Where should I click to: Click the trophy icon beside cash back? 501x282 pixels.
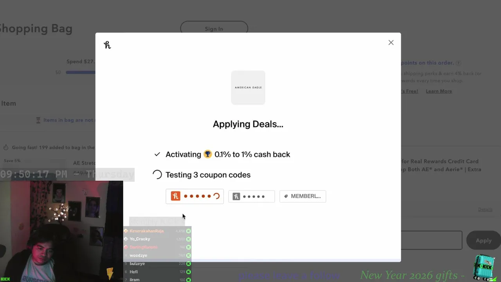pyautogui.click(x=207, y=154)
